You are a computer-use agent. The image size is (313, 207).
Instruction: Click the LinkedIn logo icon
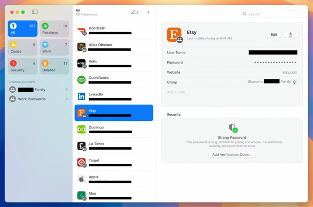[81, 96]
